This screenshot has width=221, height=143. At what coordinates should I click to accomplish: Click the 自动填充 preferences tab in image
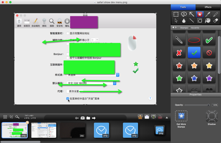[36, 23]
